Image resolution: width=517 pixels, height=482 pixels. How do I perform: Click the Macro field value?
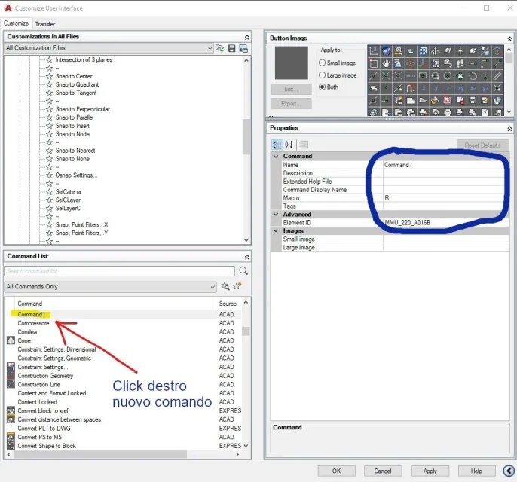(x=446, y=197)
